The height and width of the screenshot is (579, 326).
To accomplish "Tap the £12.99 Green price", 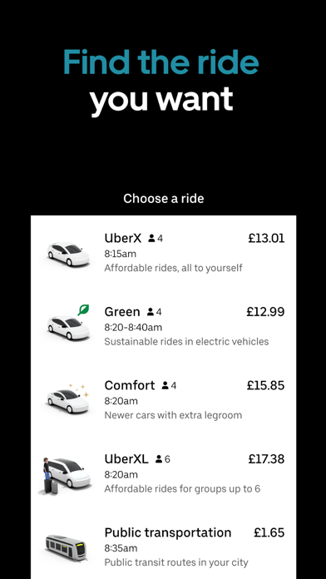I will 265,312.
